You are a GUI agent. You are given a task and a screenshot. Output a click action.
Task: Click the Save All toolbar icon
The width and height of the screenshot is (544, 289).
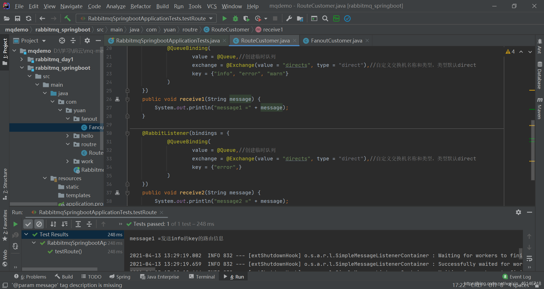click(18, 18)
